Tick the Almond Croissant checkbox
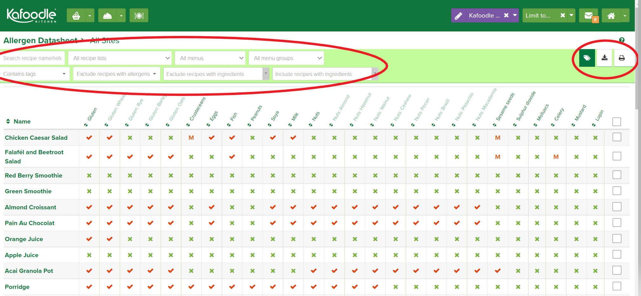The height and width of the screenshot is (296, 641). tap(617, 207)
